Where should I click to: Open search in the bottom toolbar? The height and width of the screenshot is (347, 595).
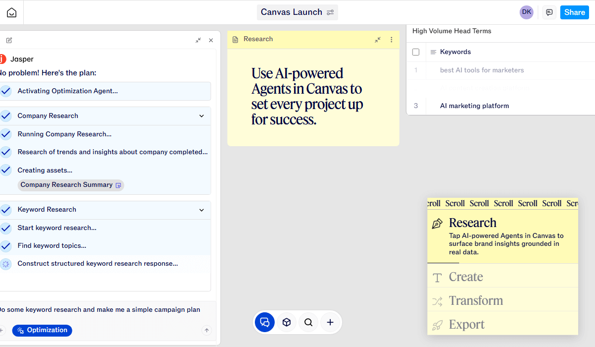click(x=308, y=322)
